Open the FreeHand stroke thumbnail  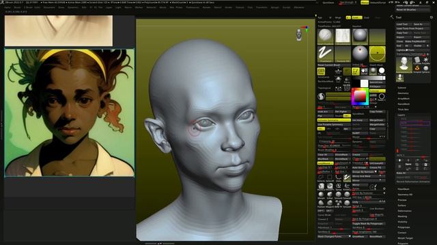[x=325, y=54]
